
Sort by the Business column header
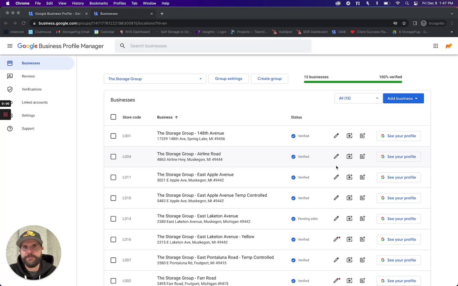(167, 117)
